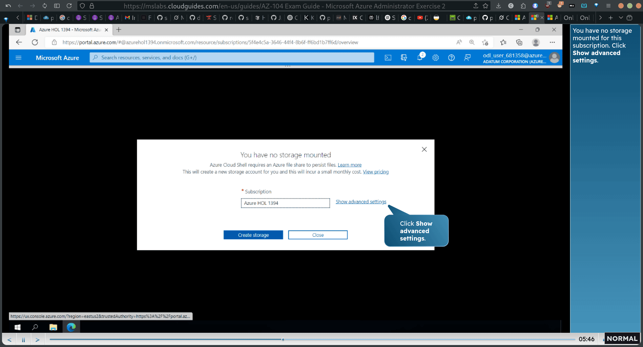Switch to the YouTube tab
Screen dimensions: 643x347
click(422, 18)
